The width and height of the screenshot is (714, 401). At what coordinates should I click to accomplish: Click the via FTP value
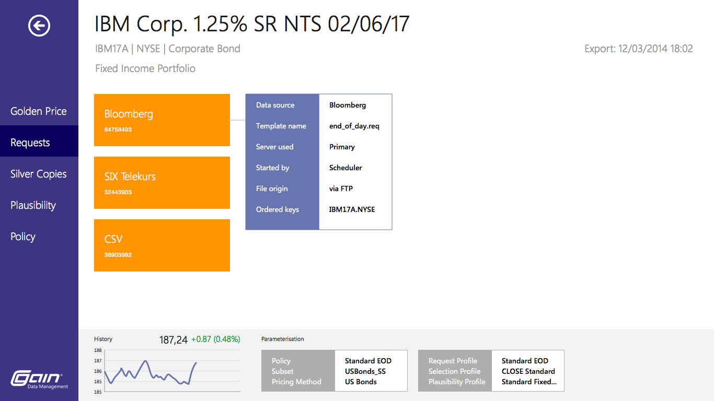(x=341, y=188)
